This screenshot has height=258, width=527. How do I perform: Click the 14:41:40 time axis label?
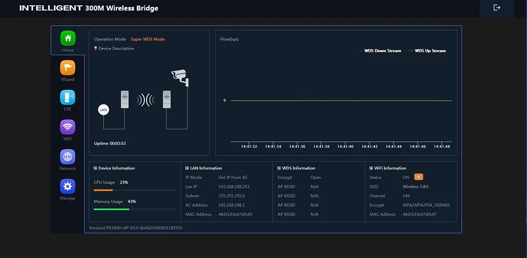tap(346, 147)
